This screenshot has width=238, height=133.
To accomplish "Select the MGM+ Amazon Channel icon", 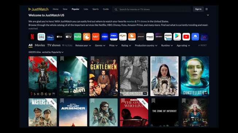I will click(123, 37).
